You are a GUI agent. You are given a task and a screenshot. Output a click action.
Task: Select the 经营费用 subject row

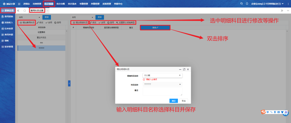[41, 32]
